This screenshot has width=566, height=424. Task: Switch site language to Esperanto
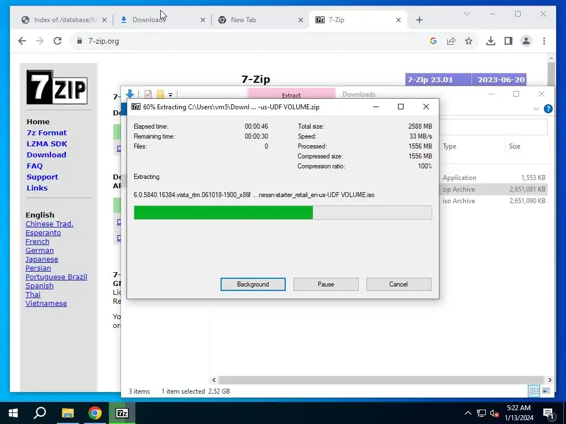[x=43, y=233]
